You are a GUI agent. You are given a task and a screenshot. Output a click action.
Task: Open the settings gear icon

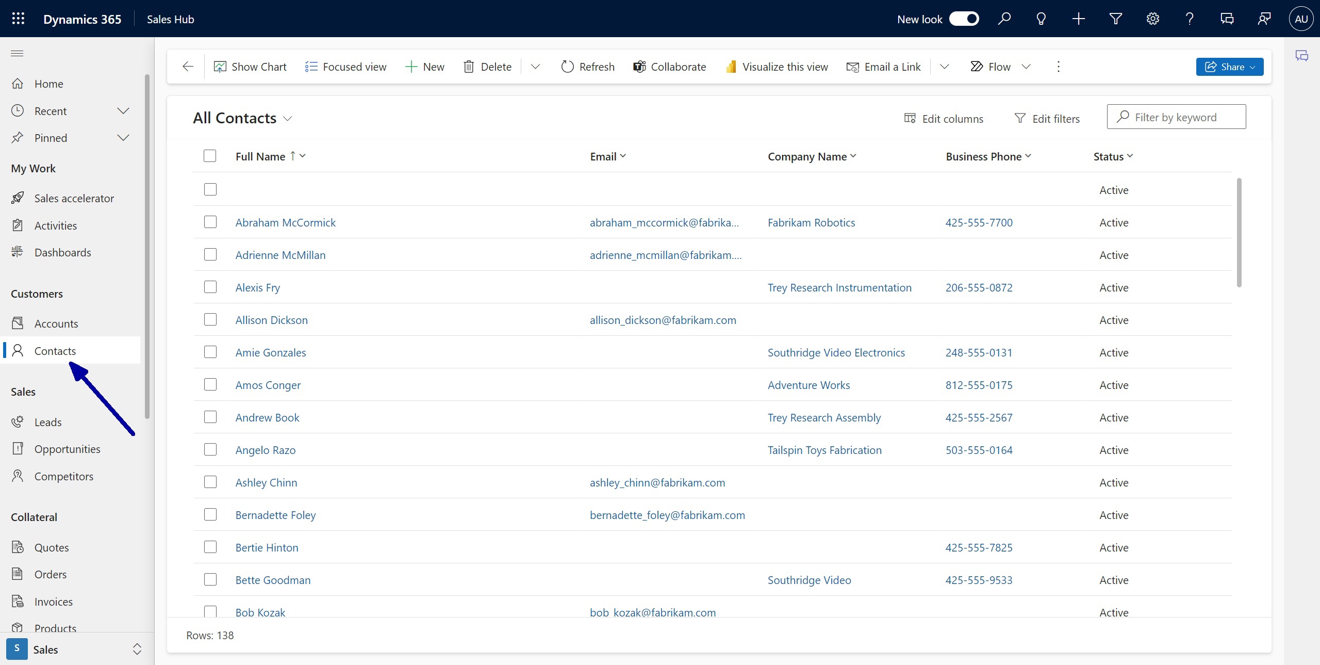(x=1152, y=19)
